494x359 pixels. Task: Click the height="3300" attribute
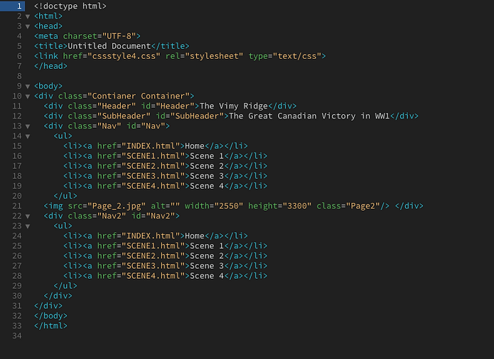point(280,206)
